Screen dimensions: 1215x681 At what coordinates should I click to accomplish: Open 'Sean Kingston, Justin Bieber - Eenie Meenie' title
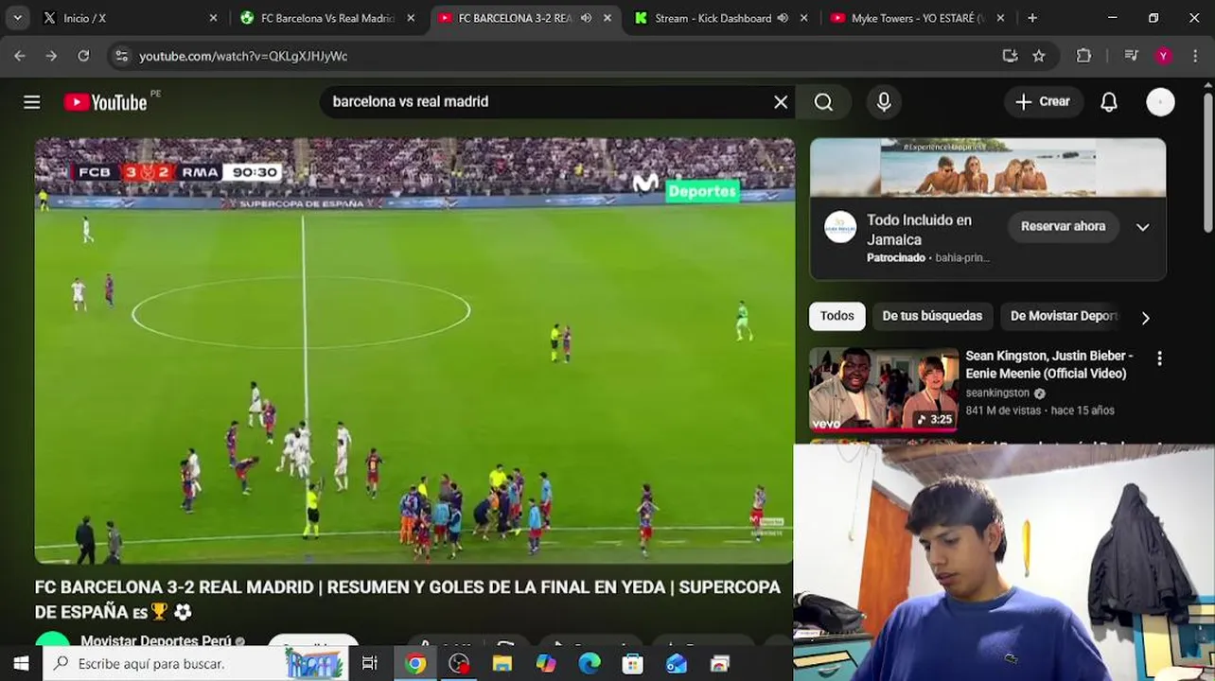coord(1048,364)
